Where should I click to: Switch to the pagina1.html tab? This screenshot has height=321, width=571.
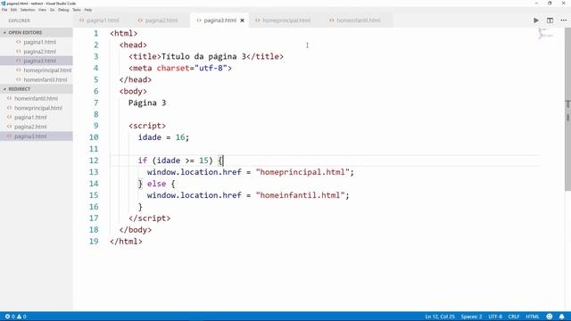(103, 21)
